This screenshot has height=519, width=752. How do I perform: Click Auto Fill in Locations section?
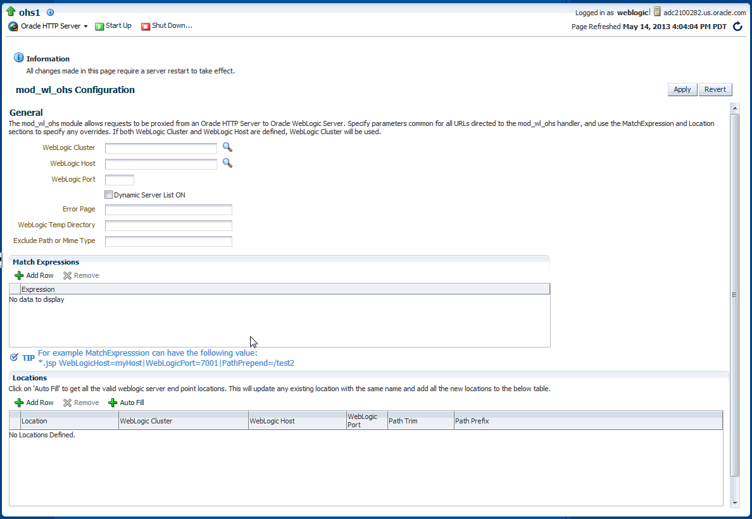pyautogui.click(x=126, y=403)
